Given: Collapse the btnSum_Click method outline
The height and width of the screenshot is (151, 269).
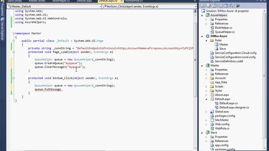Looking at the screenshot, I should pos(13,78).
